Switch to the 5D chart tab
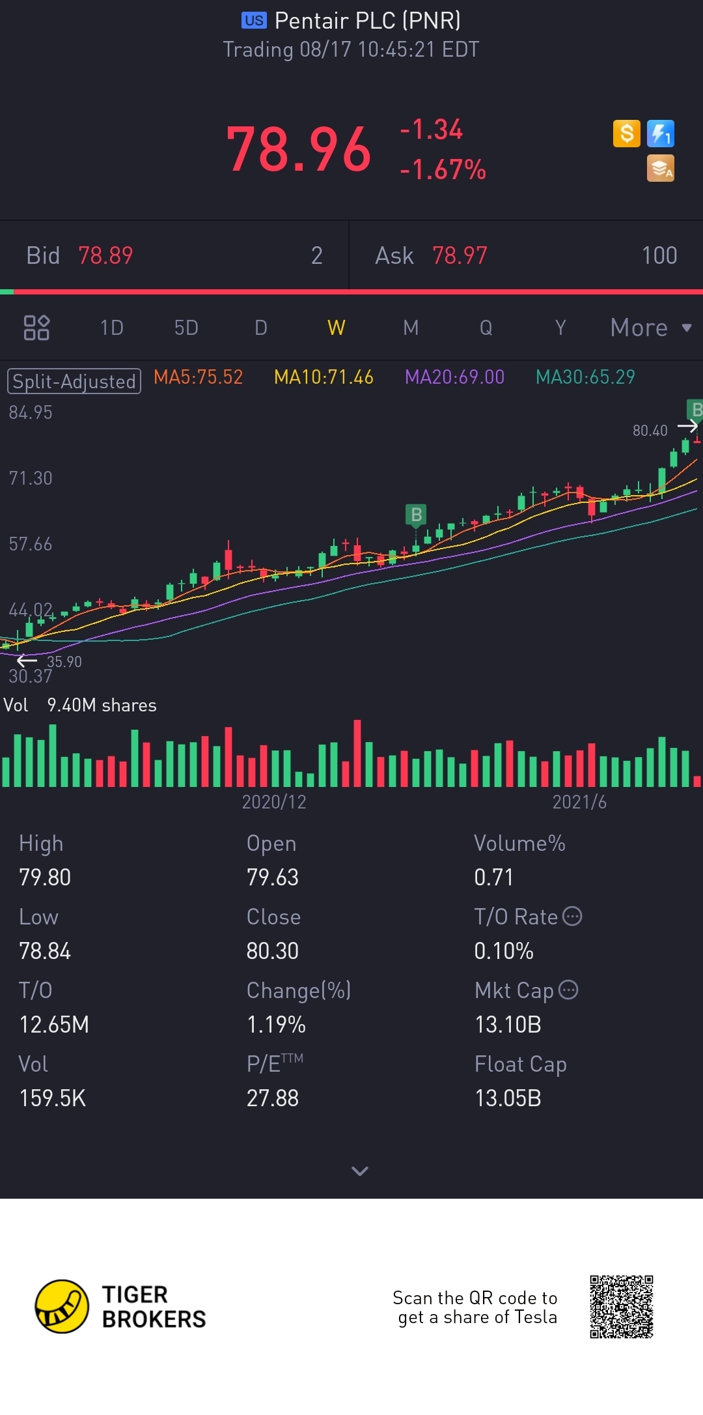Image resolution: width=703 pixels, height=1415 pixels. click(186, 328)
